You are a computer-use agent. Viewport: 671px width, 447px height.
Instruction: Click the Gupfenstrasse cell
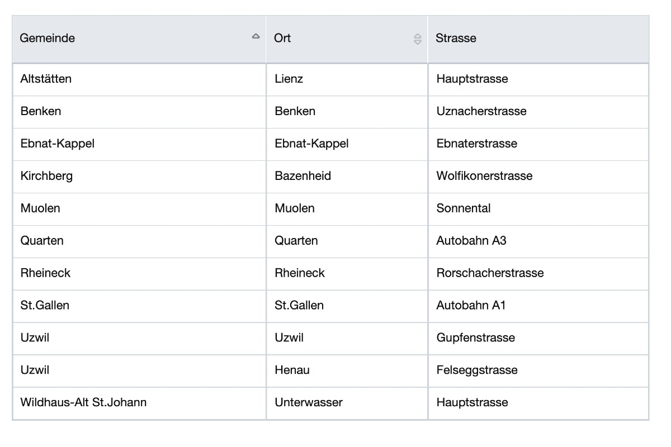475,338
